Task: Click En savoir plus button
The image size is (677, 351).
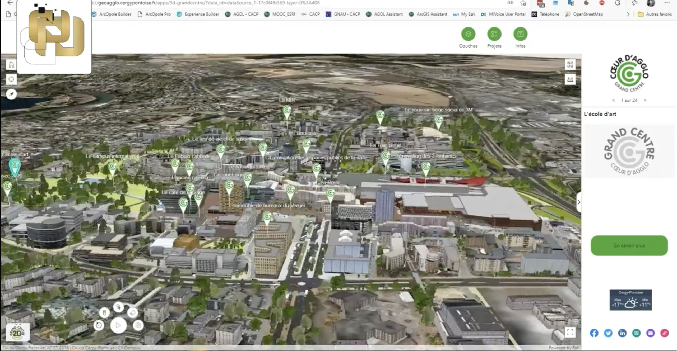Action: pyautogui.click(x=629, y=245)
